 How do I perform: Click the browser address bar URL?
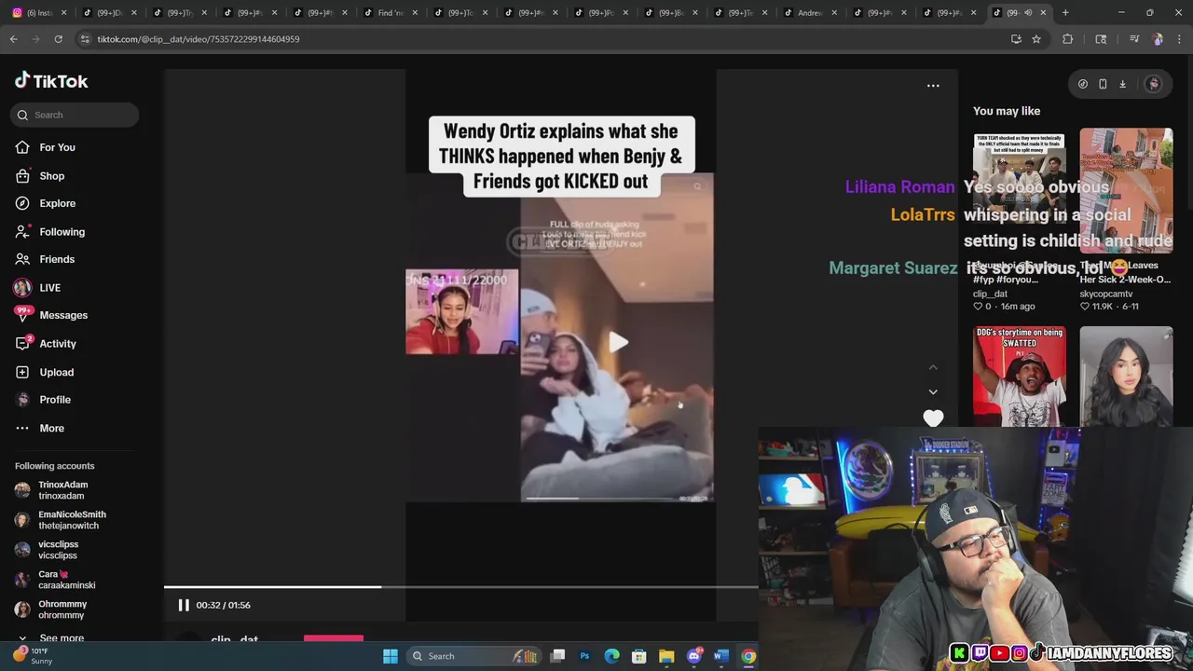[x=199, y=39]
